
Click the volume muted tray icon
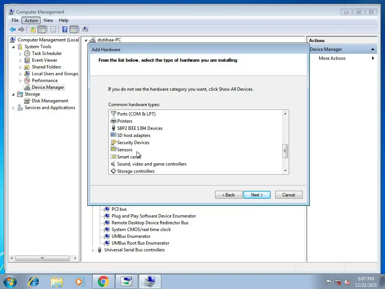click(x=347, y=282)
